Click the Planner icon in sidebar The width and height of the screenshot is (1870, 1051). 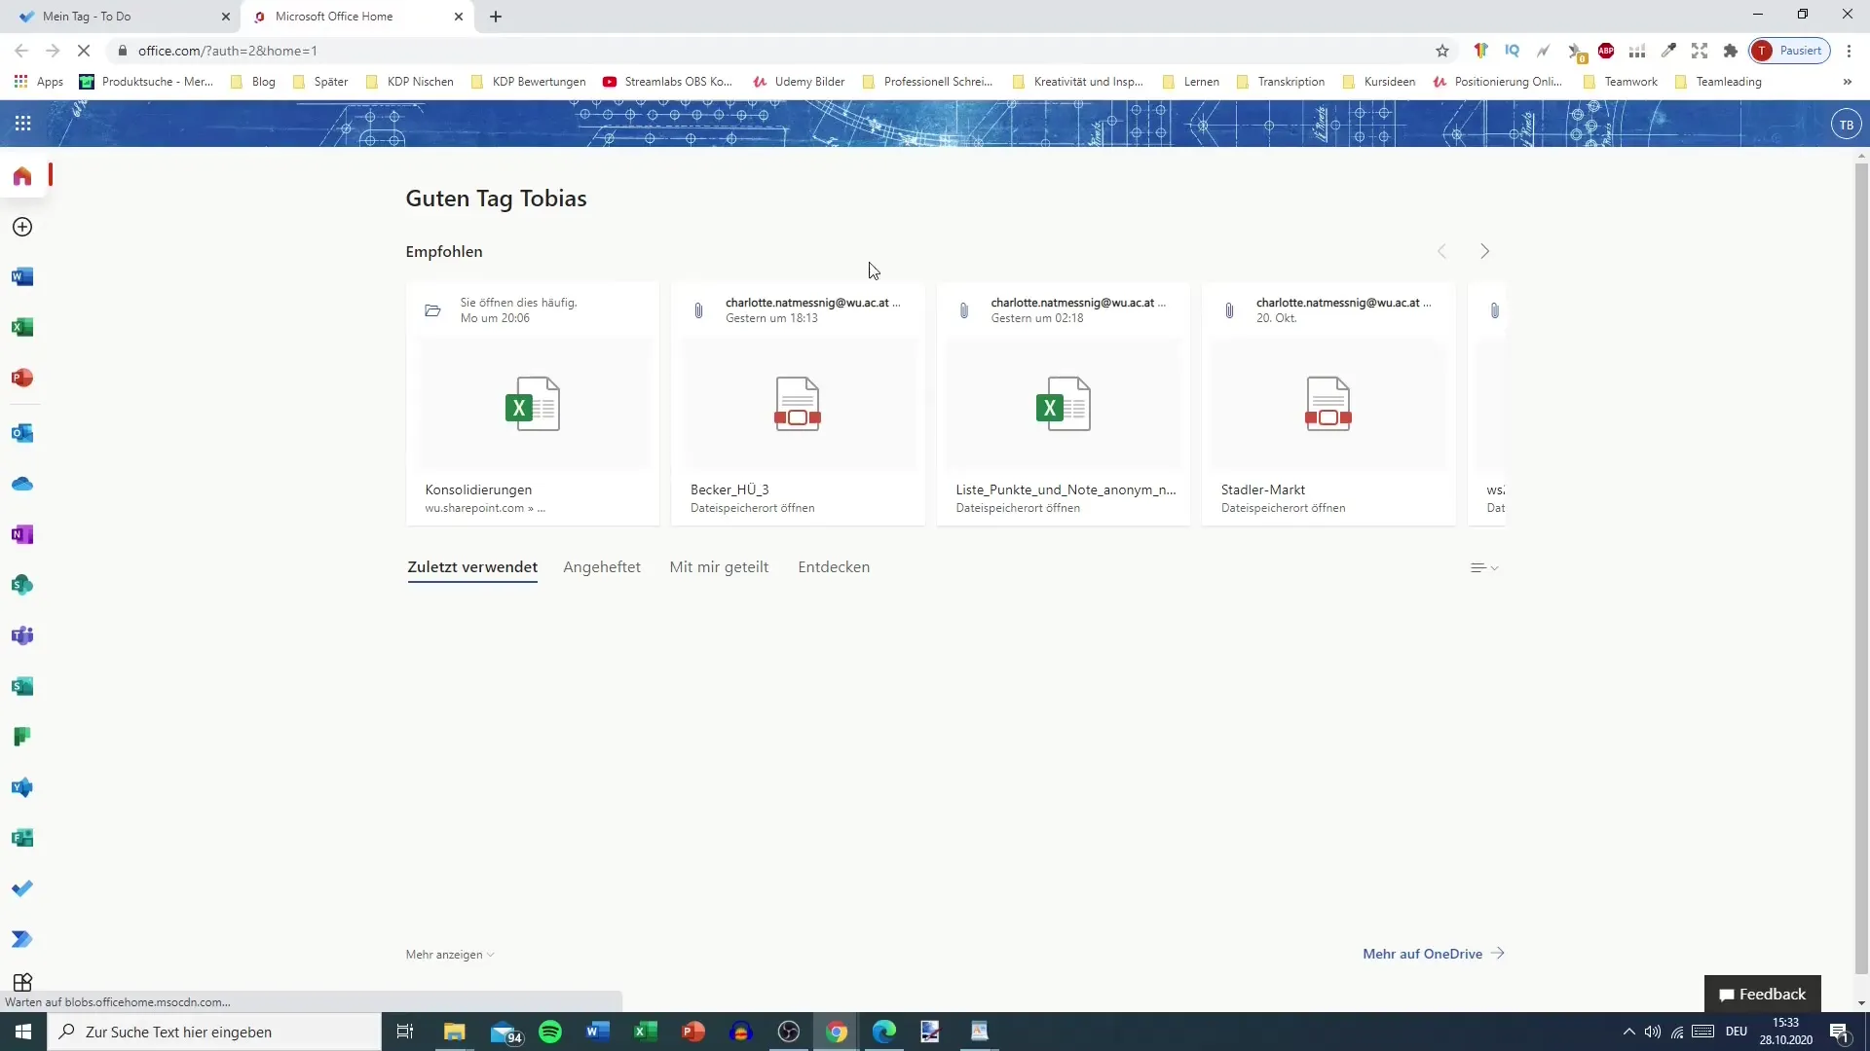coord(21,737)
